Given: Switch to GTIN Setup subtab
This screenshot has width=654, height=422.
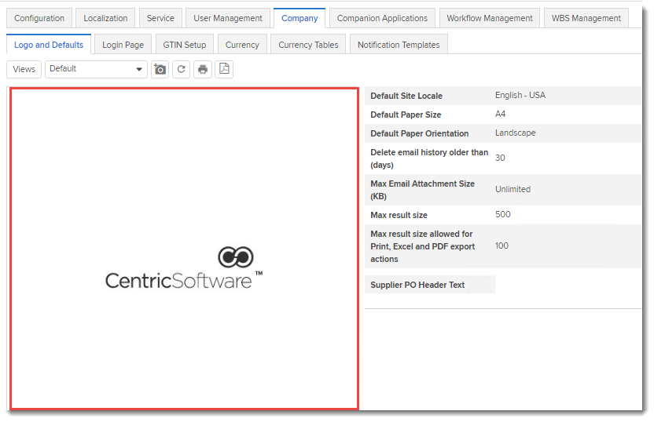Looking at the screenshot, I should (185, 45).
